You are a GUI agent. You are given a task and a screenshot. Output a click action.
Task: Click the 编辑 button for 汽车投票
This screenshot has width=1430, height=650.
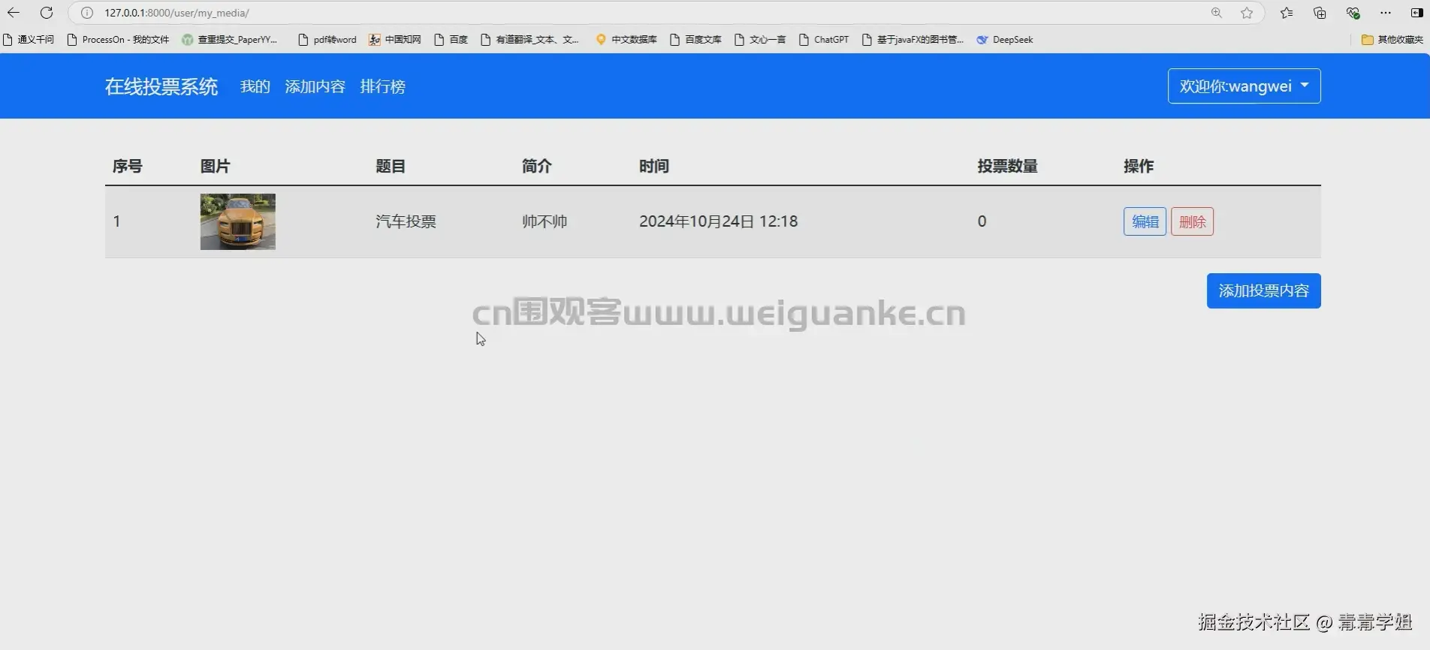pos(1145,221)
